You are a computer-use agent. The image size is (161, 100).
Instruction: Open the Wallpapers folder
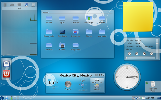tap(75, 46)
